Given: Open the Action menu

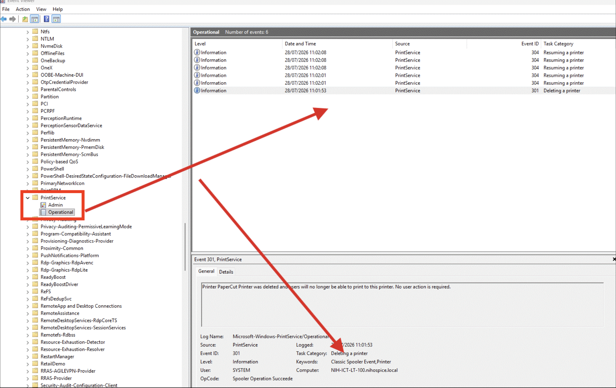Looking at the screenshot, I should coord(23,9).
